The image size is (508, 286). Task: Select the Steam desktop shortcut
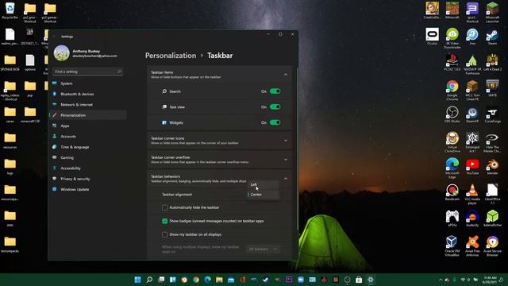492,37
